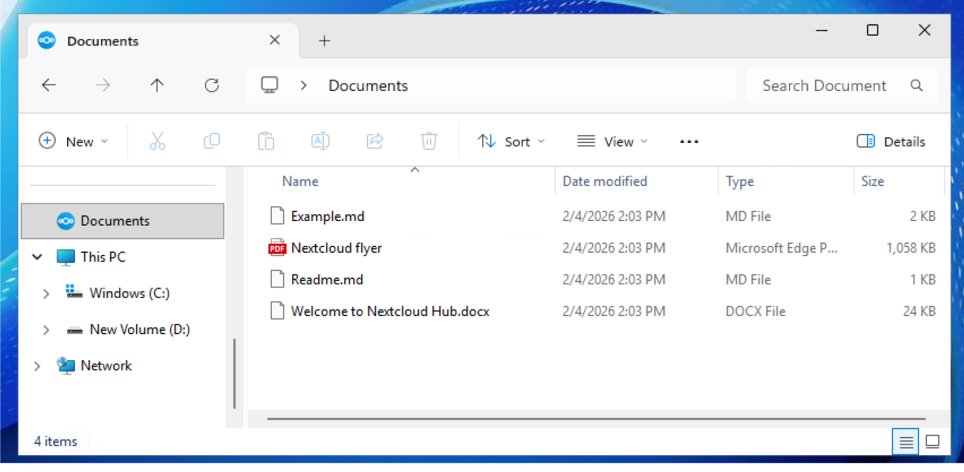964x472 pixels.
Task: Select Documents in the navigation pane
Action: click(122, 221)
